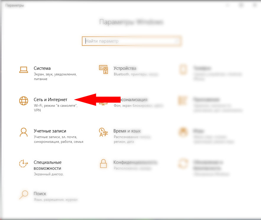Click the Фон, экран блокировки description
Viewport: 261px width, 220px height.
(138, 106)
